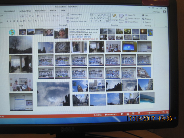Expand the shapes gallery More arrow
The height and width of the screenshot is (138, 184).
pyautogui.click(x=110, y=21)
